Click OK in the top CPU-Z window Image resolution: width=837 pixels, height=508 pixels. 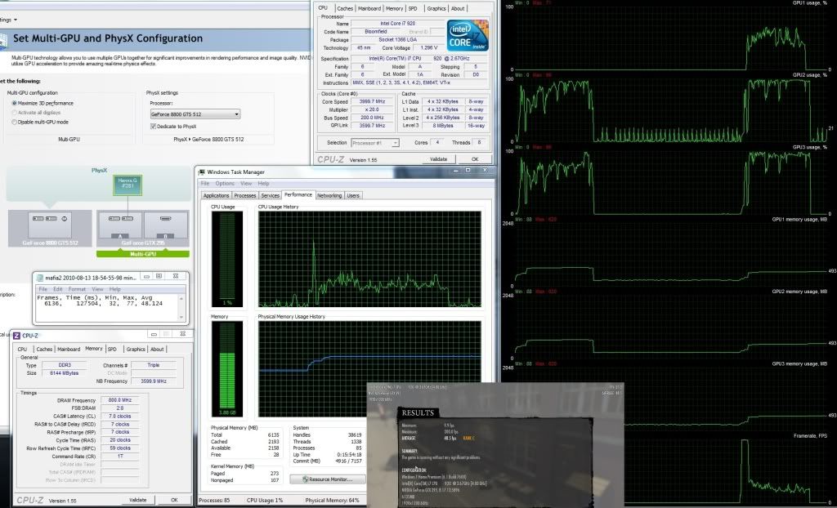tap(475, 159)
